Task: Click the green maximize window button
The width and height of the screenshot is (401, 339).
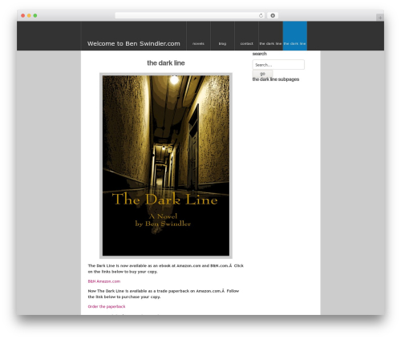Action: tap(35, 15)
